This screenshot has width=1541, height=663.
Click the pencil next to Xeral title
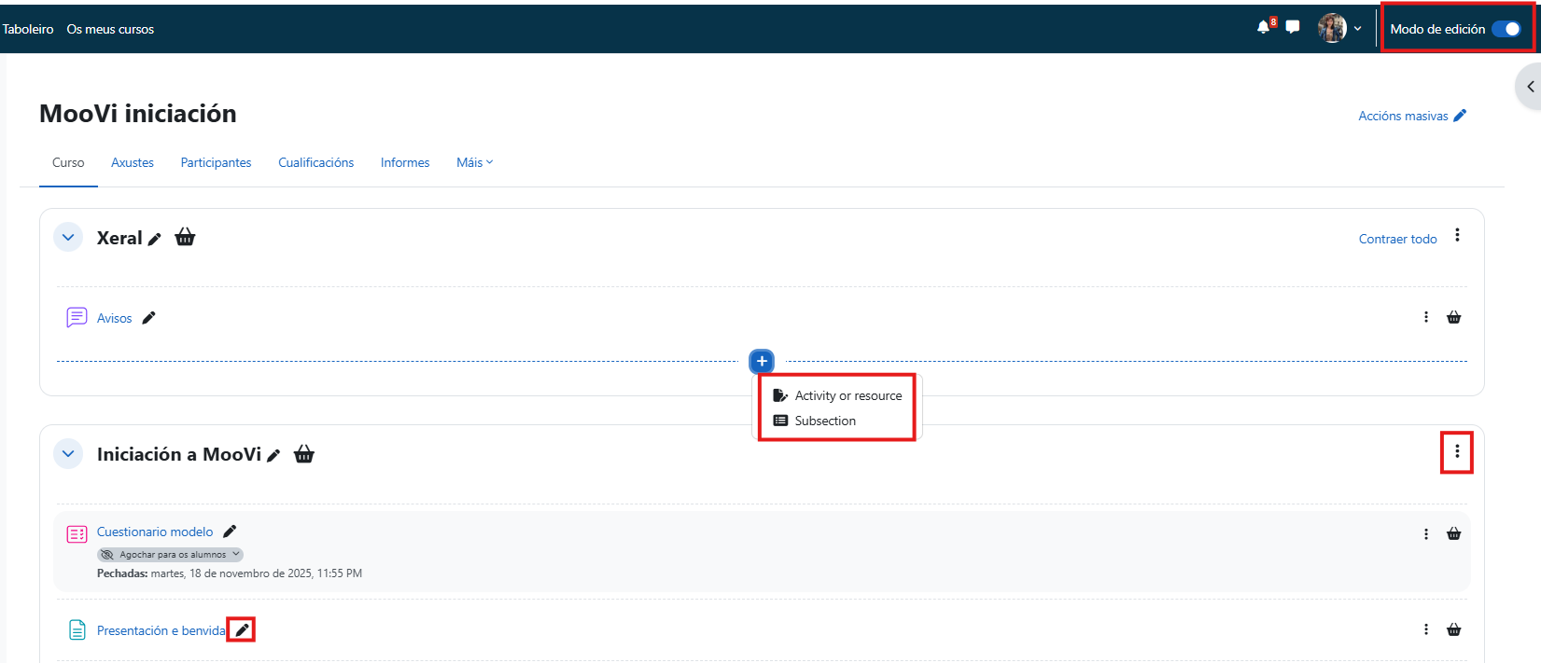pyautogui.click(x=155, y=240)
